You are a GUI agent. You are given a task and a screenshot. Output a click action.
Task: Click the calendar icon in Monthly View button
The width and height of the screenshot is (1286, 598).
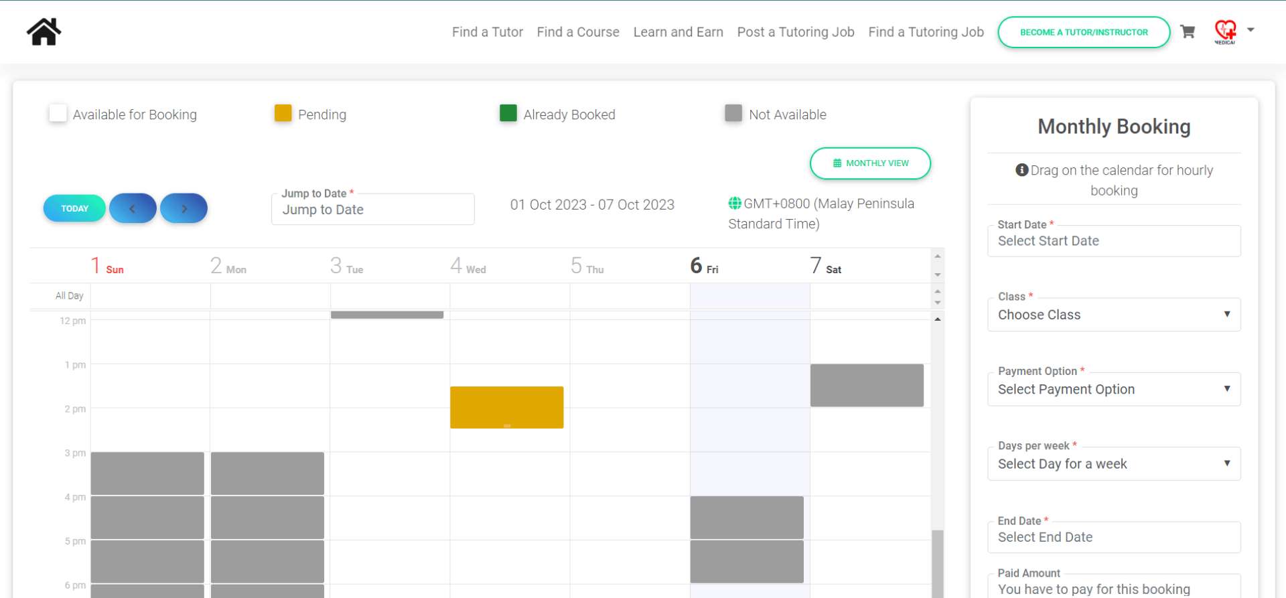point(837,163)
